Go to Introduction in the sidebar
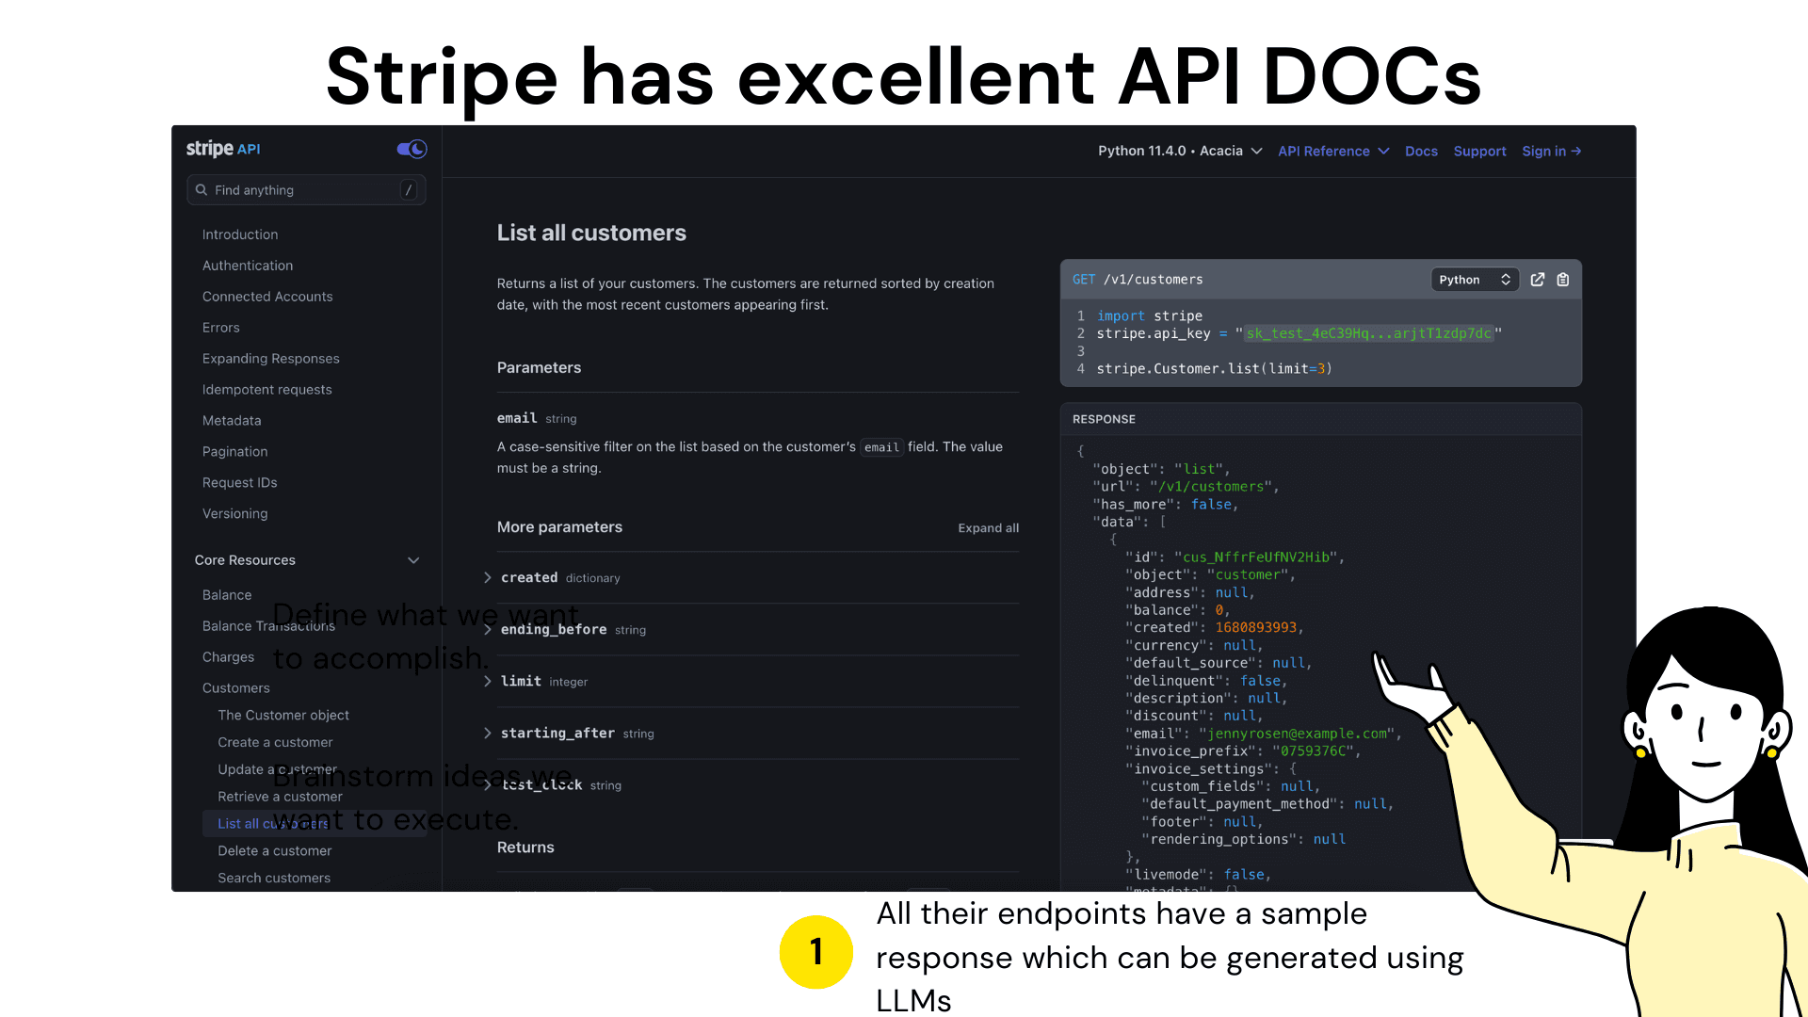The image size is (1808, 1017). [240, 234]
